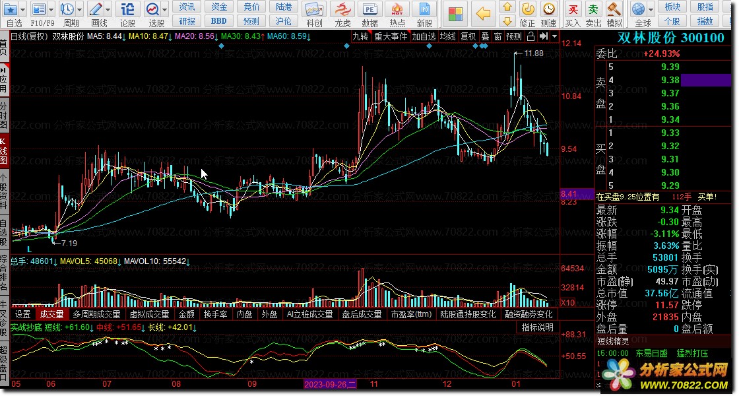The width and height of the screenshot is (739, 396).
Task: Switch to the 成交量 volume tab
Action: coord(52,314)
